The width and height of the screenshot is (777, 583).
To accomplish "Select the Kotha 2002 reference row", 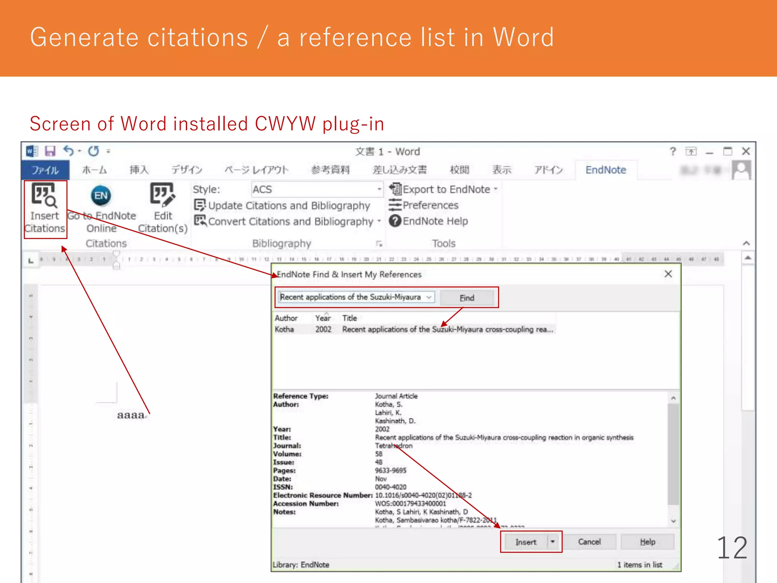I will tap(414, 329).
